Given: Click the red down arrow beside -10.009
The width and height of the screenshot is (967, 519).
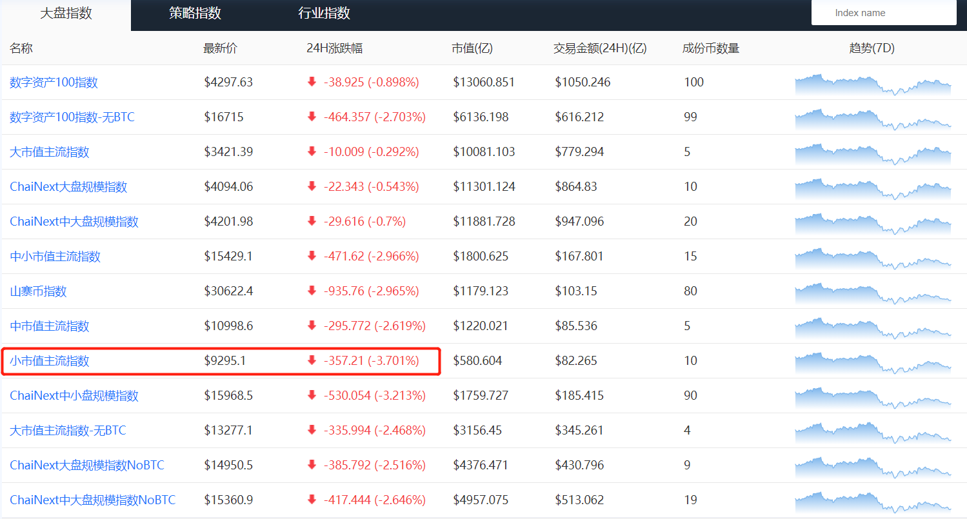Looking at the screenshot, I should 312,152.
